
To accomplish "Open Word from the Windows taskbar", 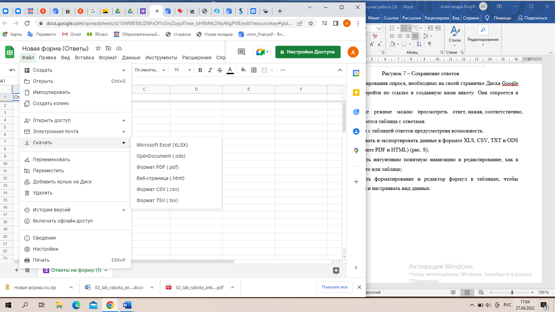I will pyautogui.click(x=127, y=305).
